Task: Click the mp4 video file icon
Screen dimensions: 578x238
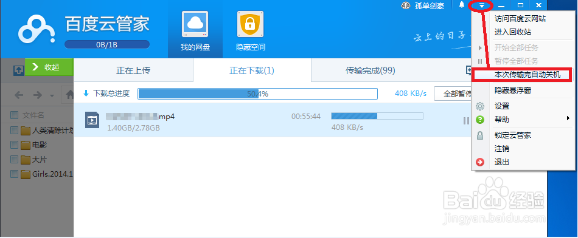Action: pyautogui.click(x=92, y=120)
